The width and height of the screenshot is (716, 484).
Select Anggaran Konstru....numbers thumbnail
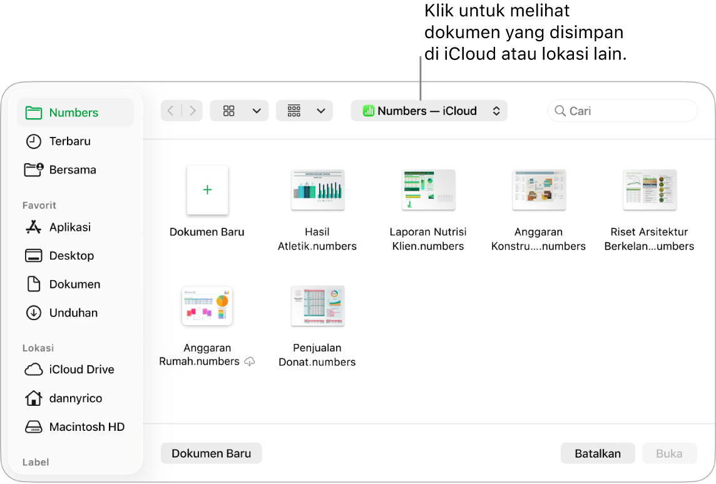(x=539, y=189)
